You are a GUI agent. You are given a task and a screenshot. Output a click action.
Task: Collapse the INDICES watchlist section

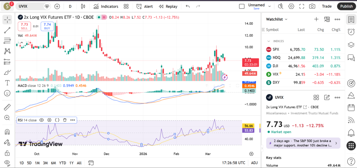tap(269, 41)
